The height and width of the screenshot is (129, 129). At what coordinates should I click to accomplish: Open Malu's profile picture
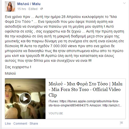(x=10, y=6)
